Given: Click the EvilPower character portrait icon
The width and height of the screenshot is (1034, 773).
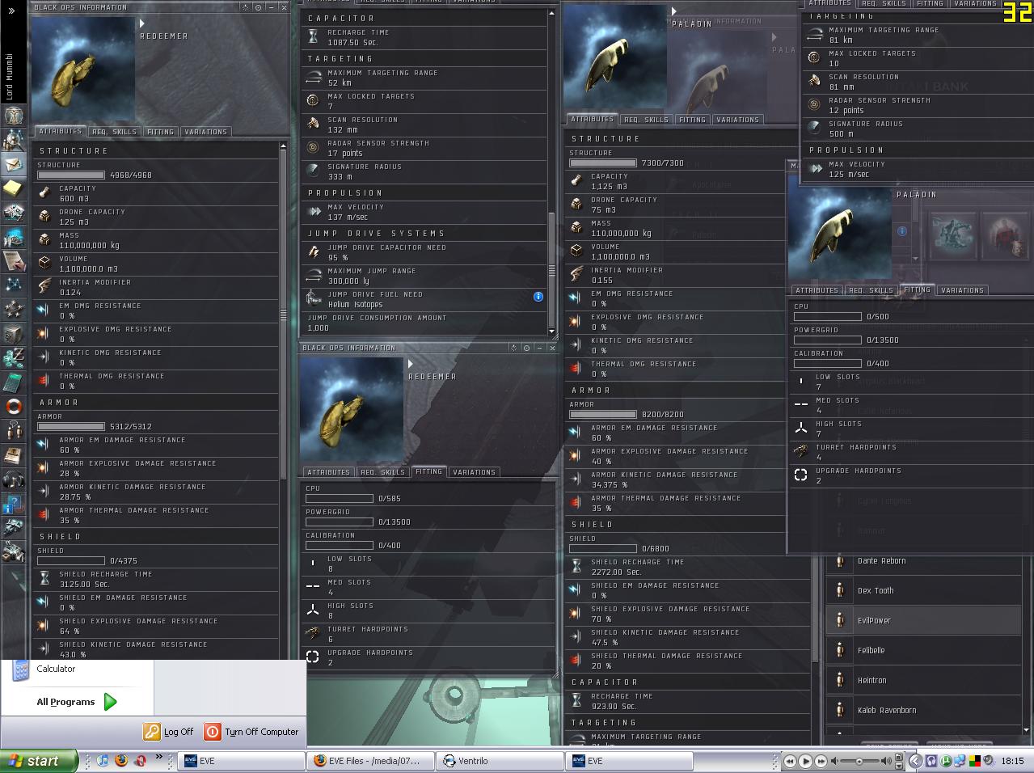Looking at the screenshot, I should [840, 620].
